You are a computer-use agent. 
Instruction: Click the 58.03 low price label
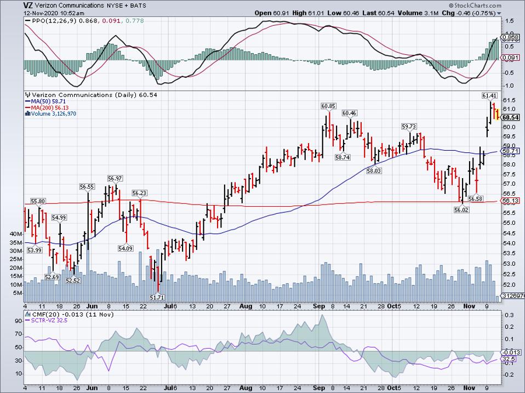(x=374, y=170)
